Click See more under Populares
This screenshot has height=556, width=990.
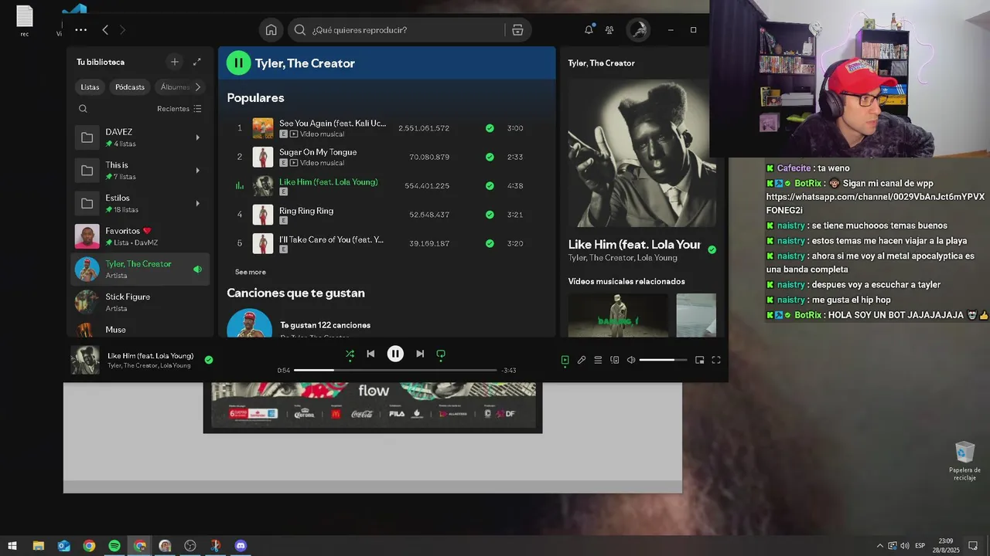tap(251, 272)
